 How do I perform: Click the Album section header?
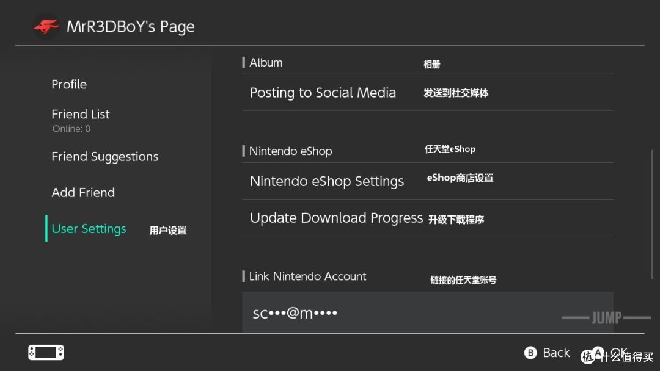click(x=266, y=63)
